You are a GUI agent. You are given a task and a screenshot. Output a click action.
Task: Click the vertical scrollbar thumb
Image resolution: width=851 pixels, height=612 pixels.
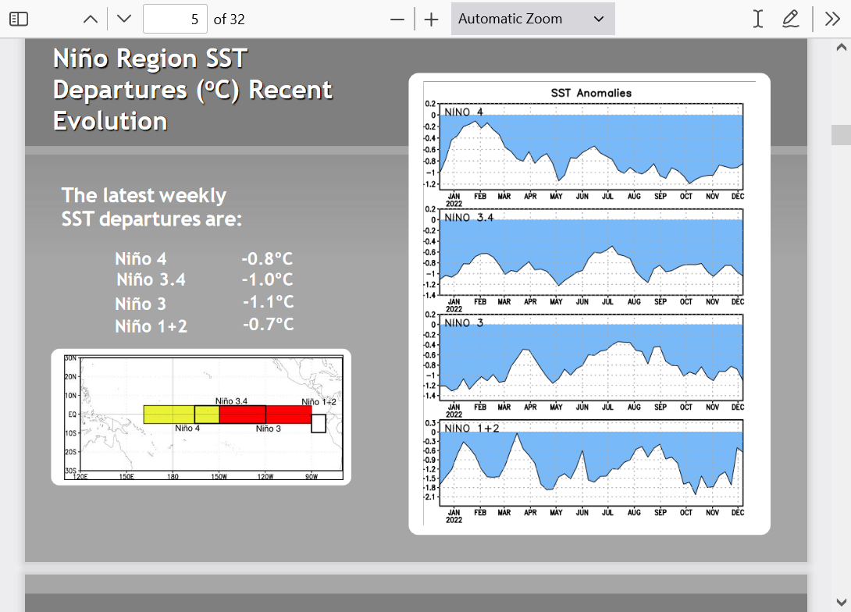pos(841,134)
